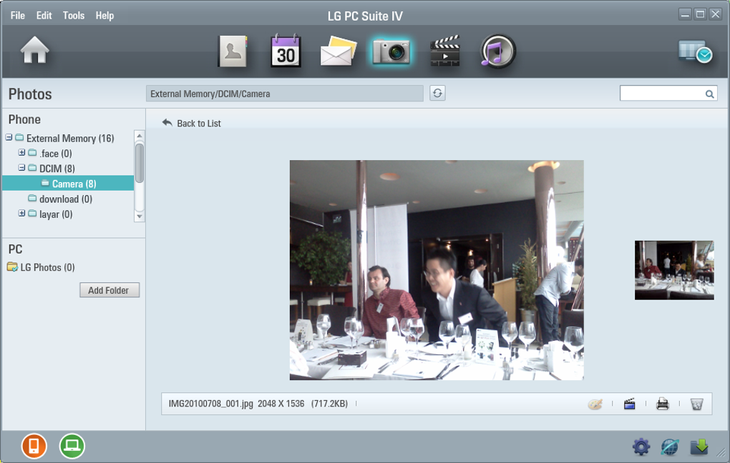Open settings gear icon at bottom
The width and height of the screenshot is (730, 463).
(641, 447)
